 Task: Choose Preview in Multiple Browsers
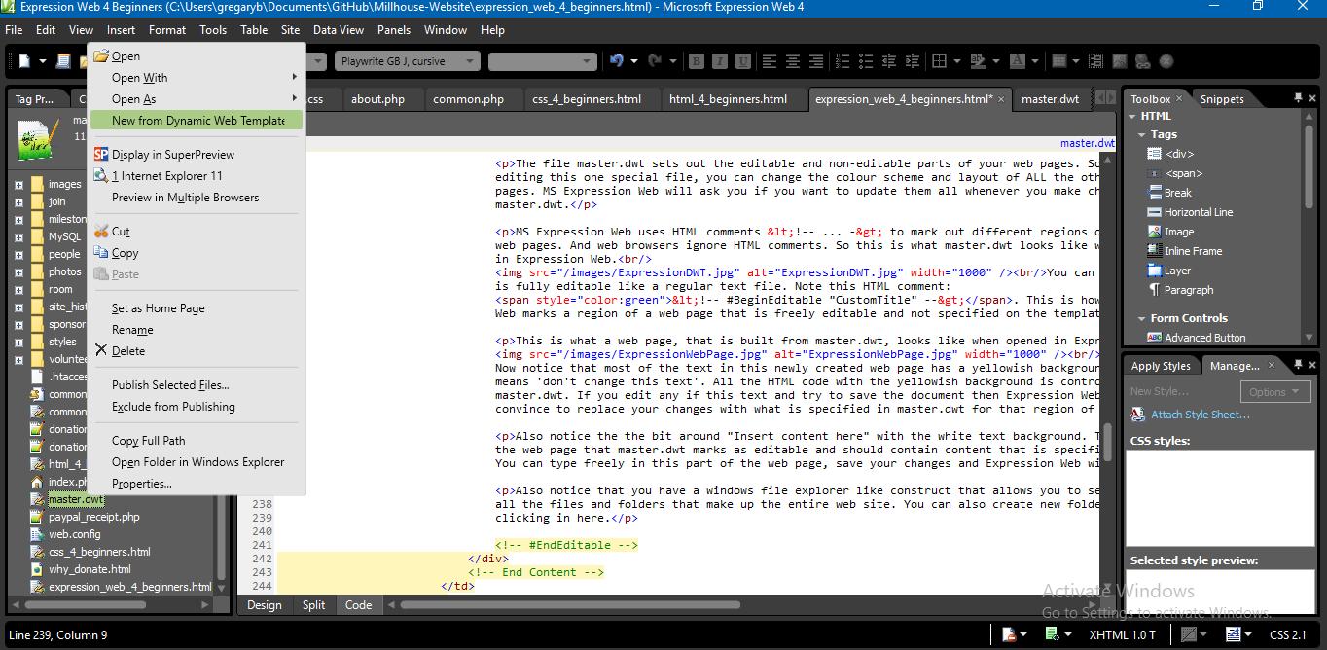(197, 198)
